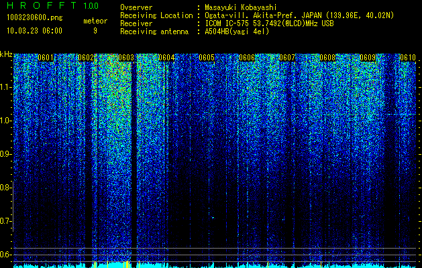Click the HROFFT 1.0.0 title text
Screen dimensions: 422x268
pos(52,5)
